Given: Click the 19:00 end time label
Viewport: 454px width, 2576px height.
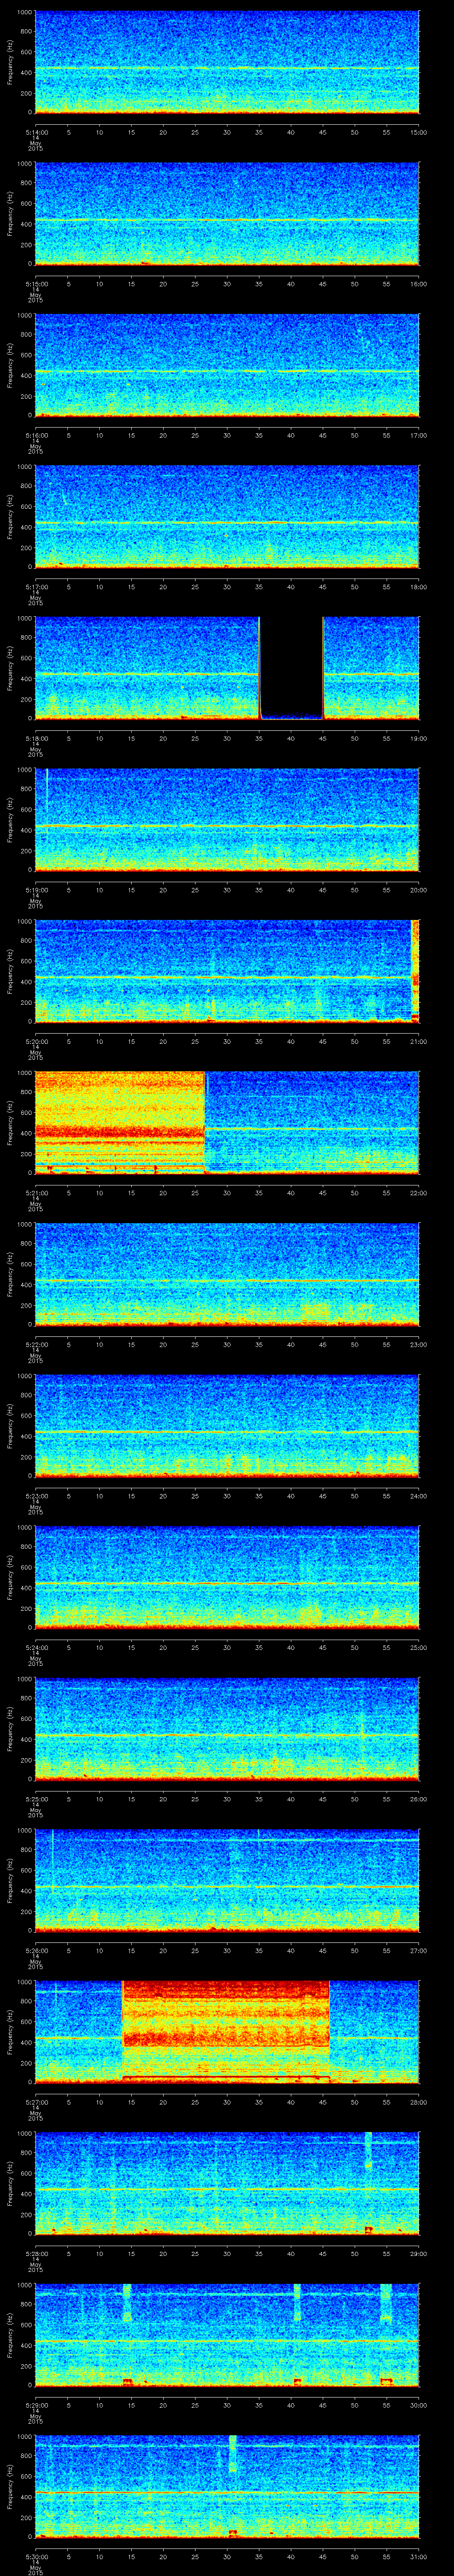Looking at the screenshot, I should [x=418, y=739].
